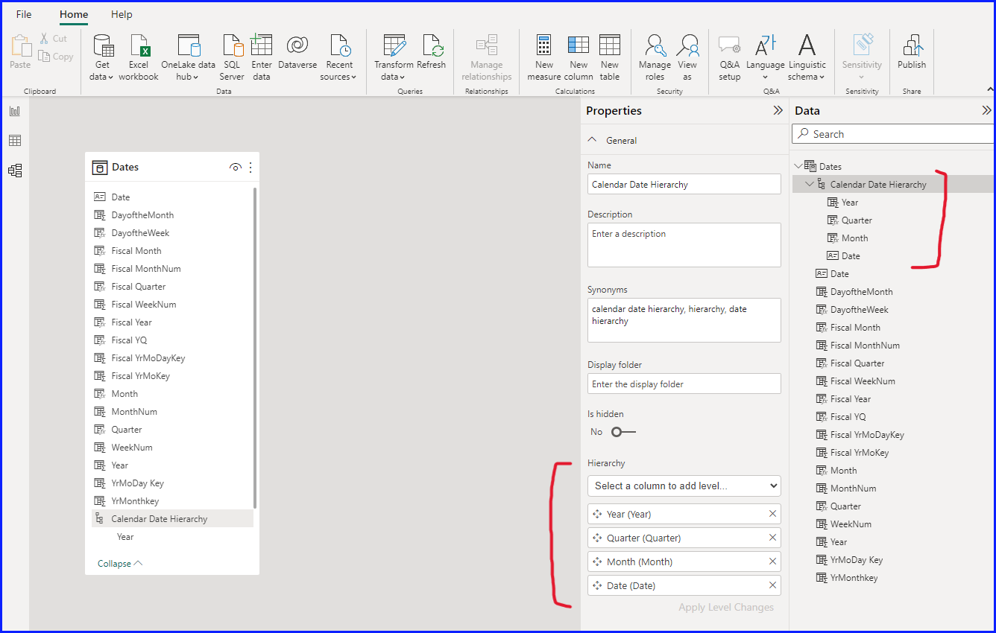Remove Date (Date) hierarchy level
The width and height of the screenshot is (996, 633).
[x=772, y=585]
